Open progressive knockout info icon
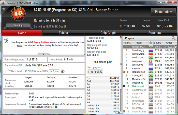This screenshot has height=115, width=178. coord(56,107)
